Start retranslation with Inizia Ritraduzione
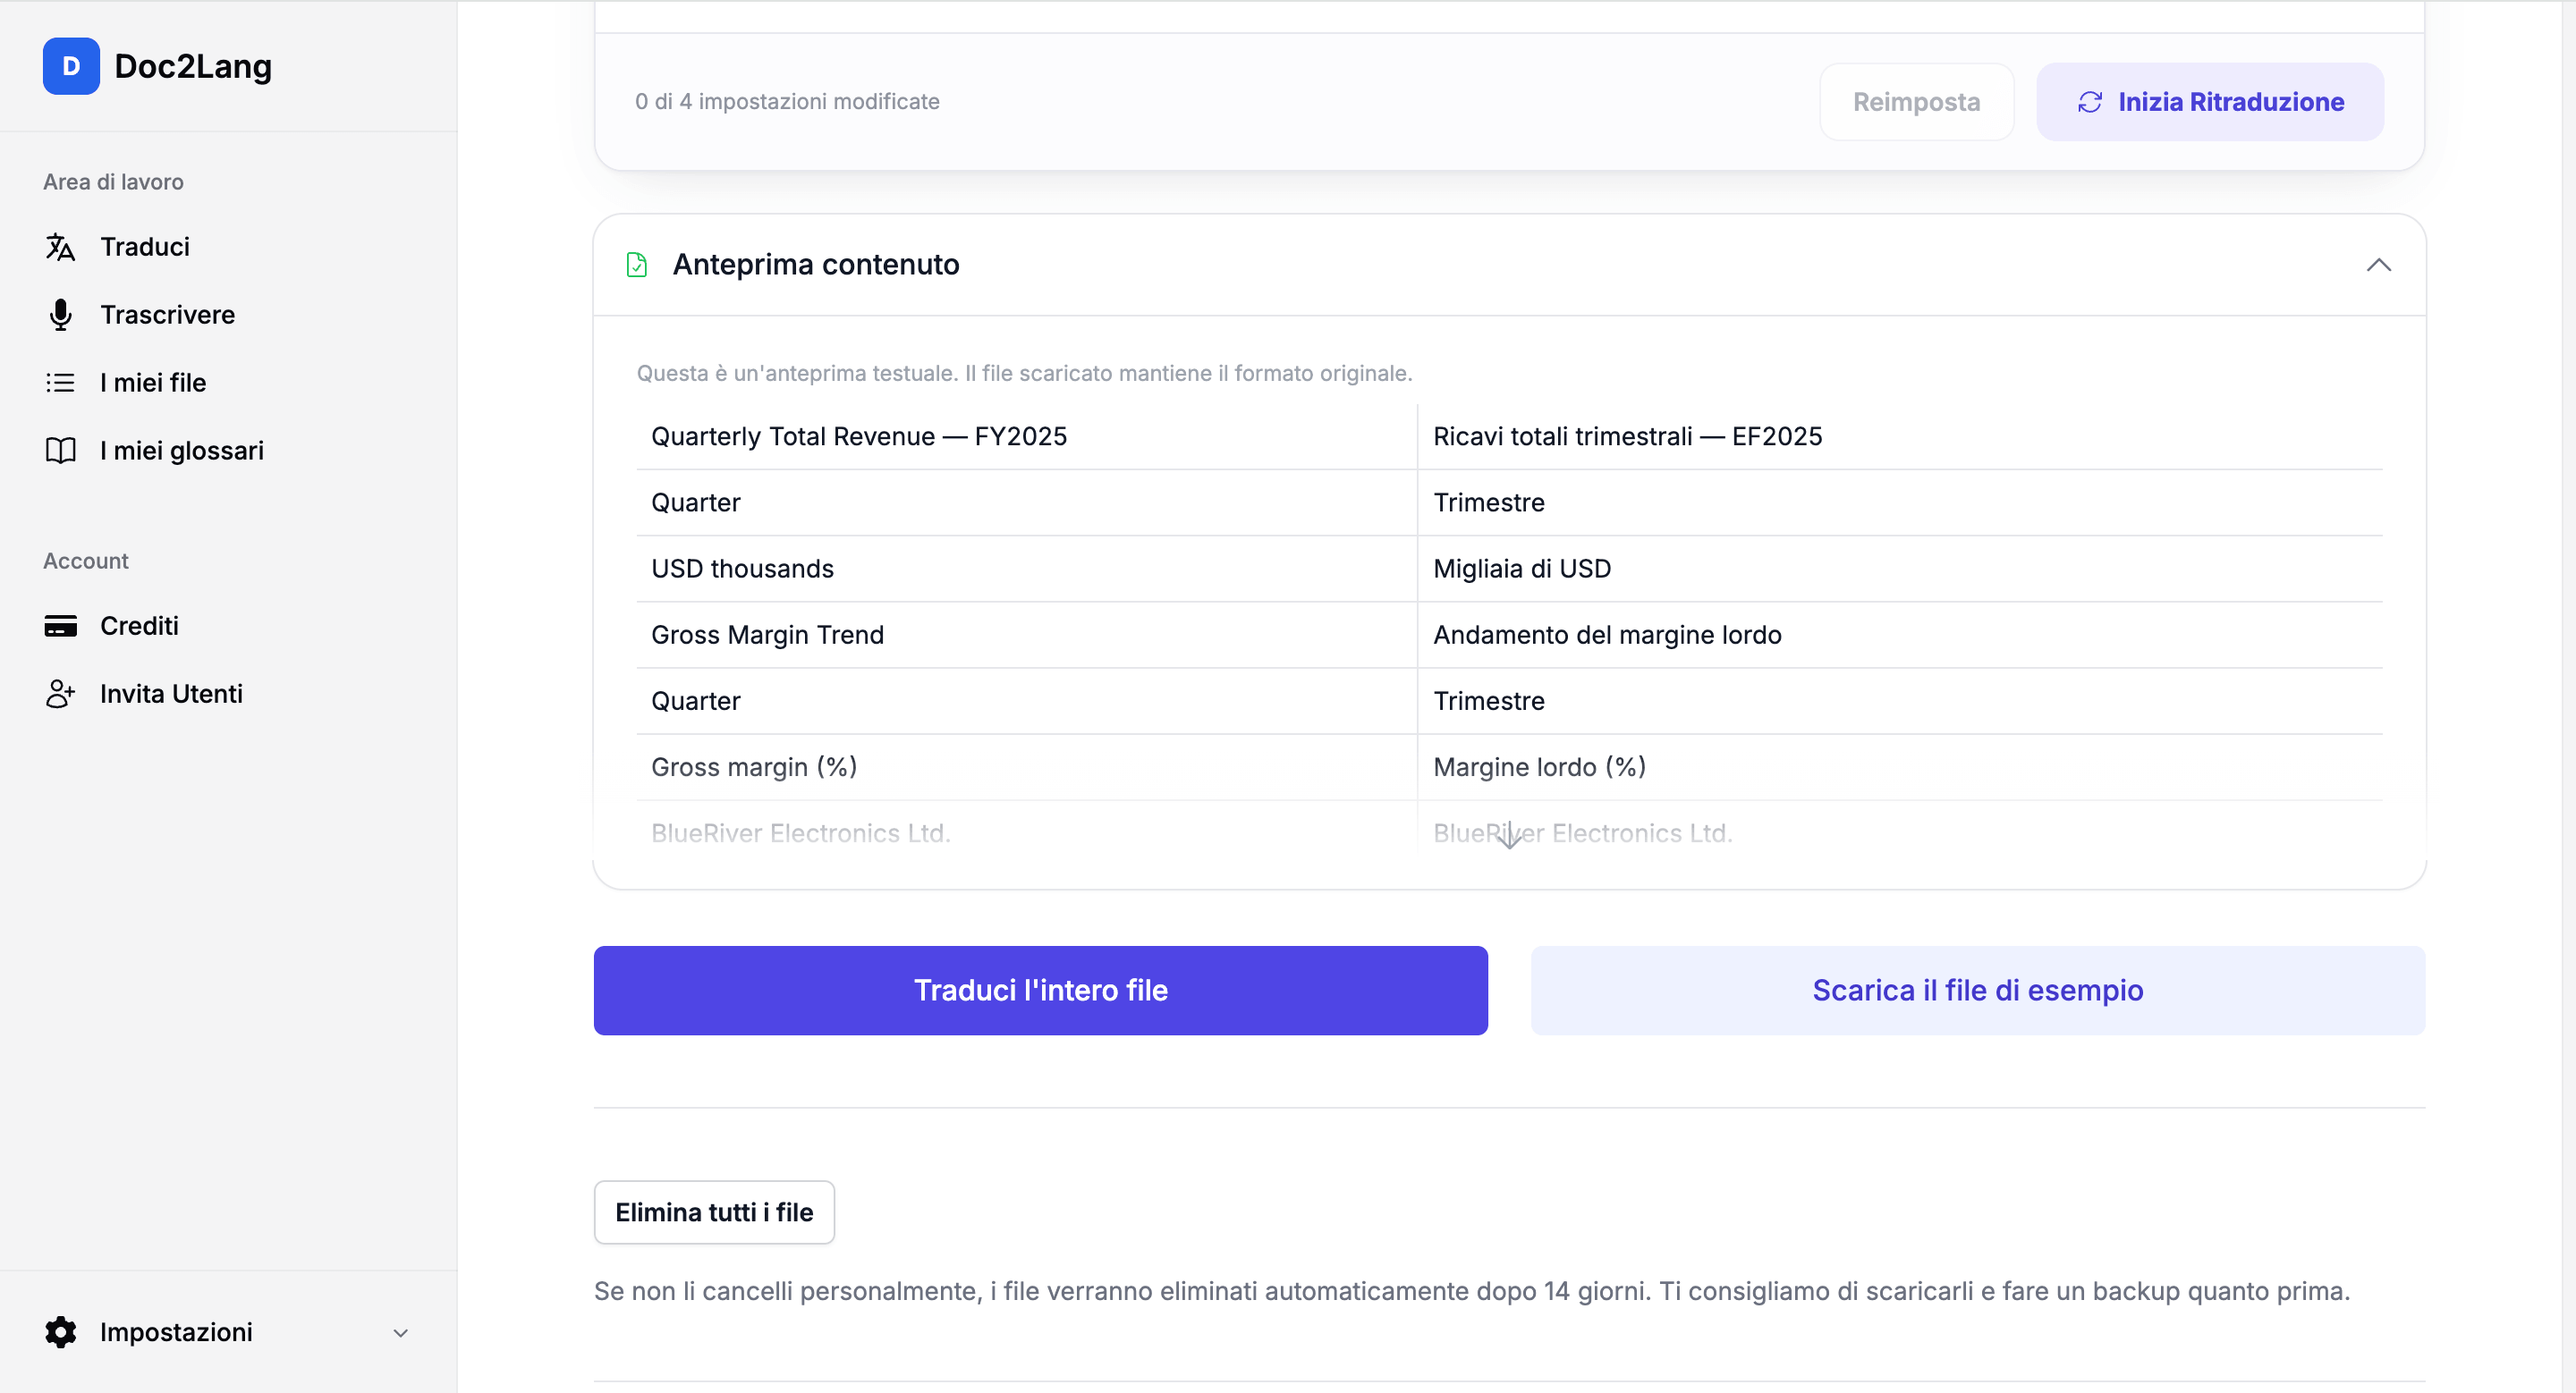 pos(2209,102)
